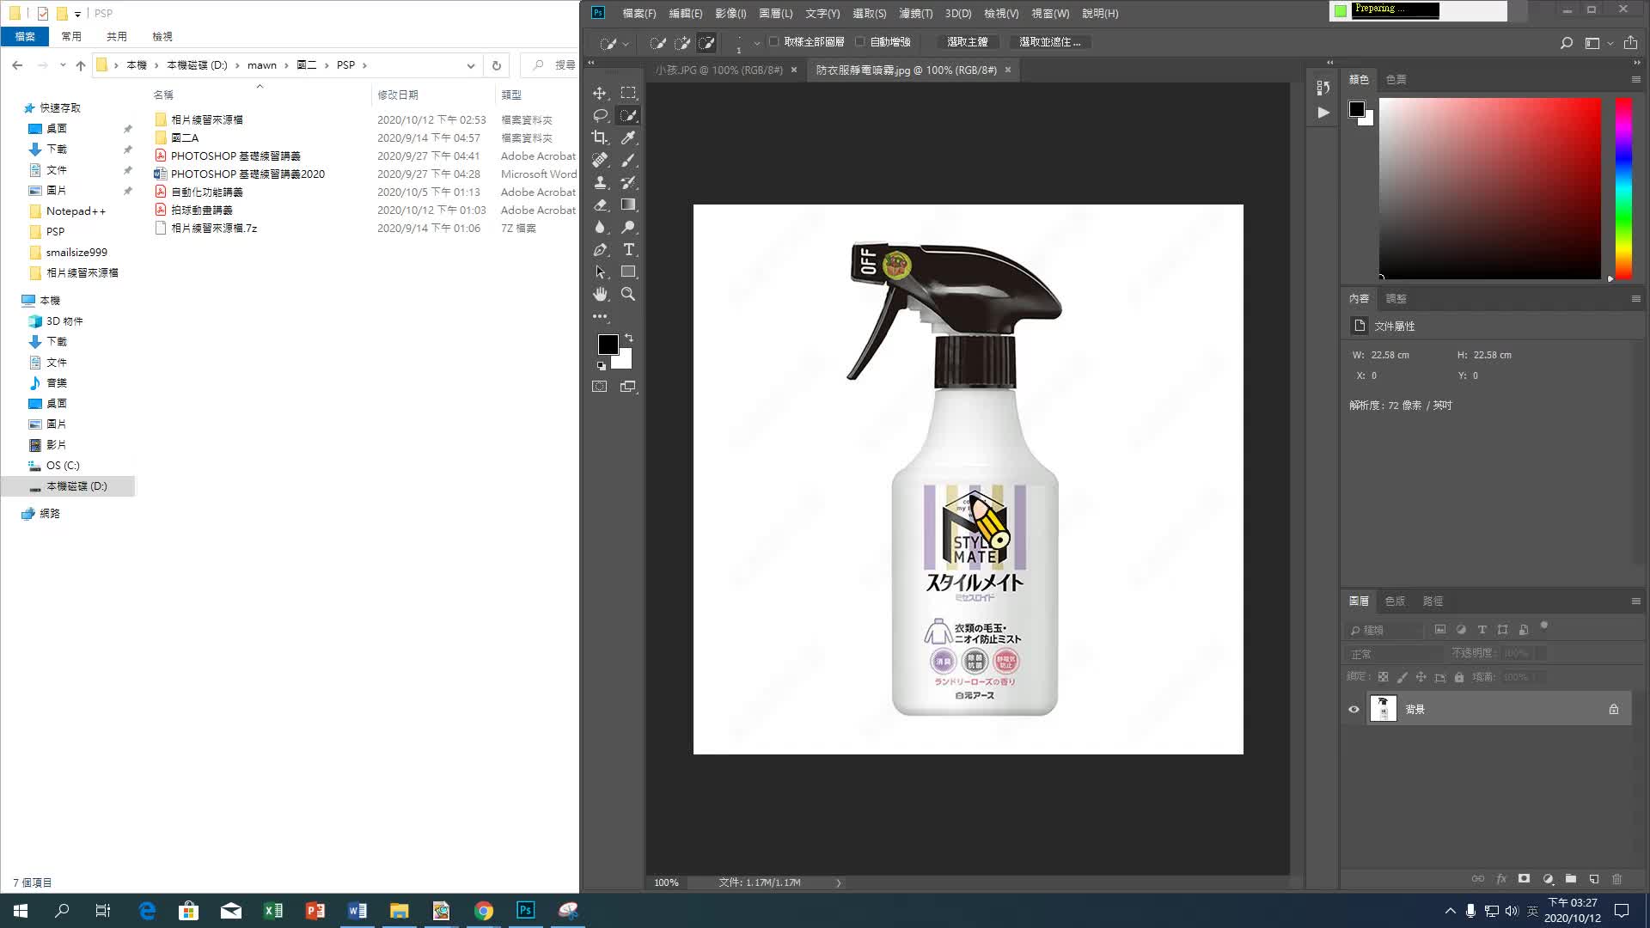The image size is (1650, 928).
Task: Select the Zoom tool
Action: point(628,294)
